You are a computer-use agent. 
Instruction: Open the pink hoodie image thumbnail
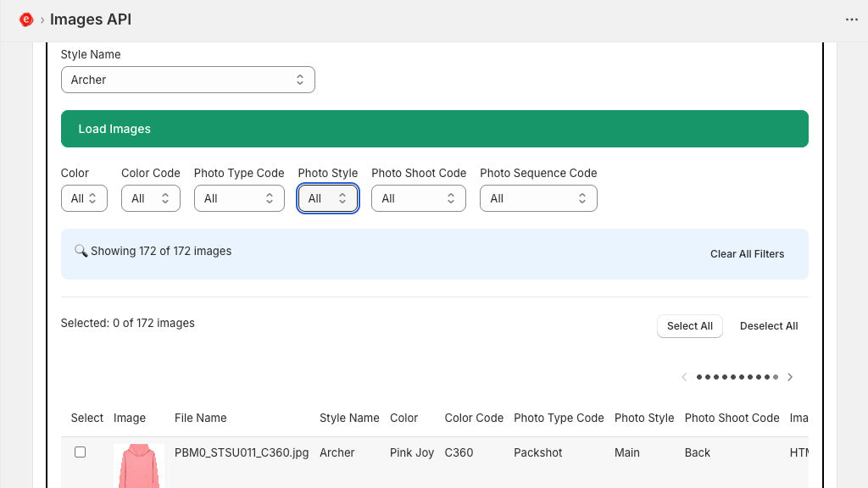[x=139, y=465]
